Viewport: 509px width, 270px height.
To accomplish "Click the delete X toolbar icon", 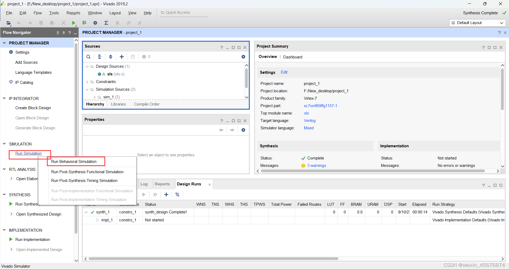I will click(x=63, y=23).
